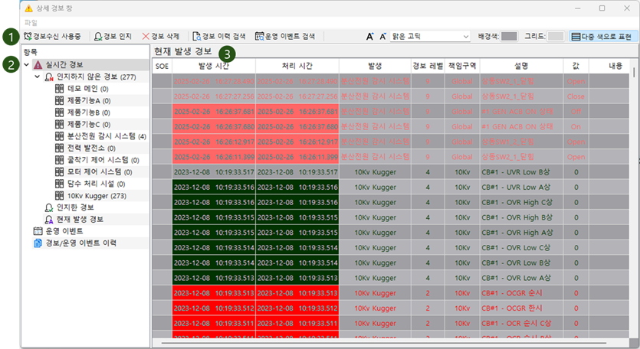Decrease font size with the smaller A icon
This screenshot has height=349, width=640.
[383, 36]
